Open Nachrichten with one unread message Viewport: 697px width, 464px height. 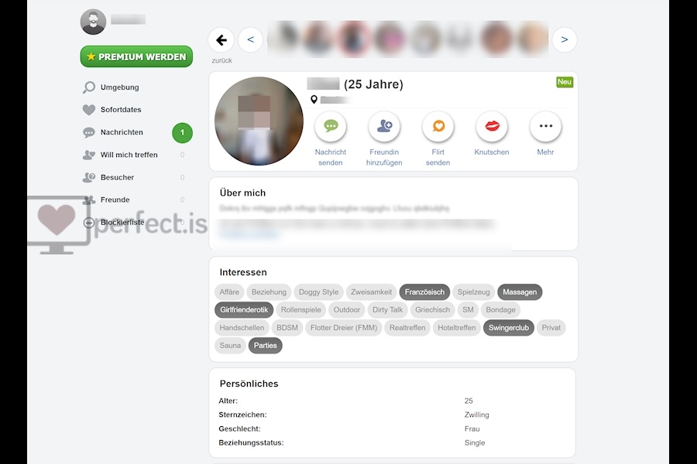pos(137,132)
